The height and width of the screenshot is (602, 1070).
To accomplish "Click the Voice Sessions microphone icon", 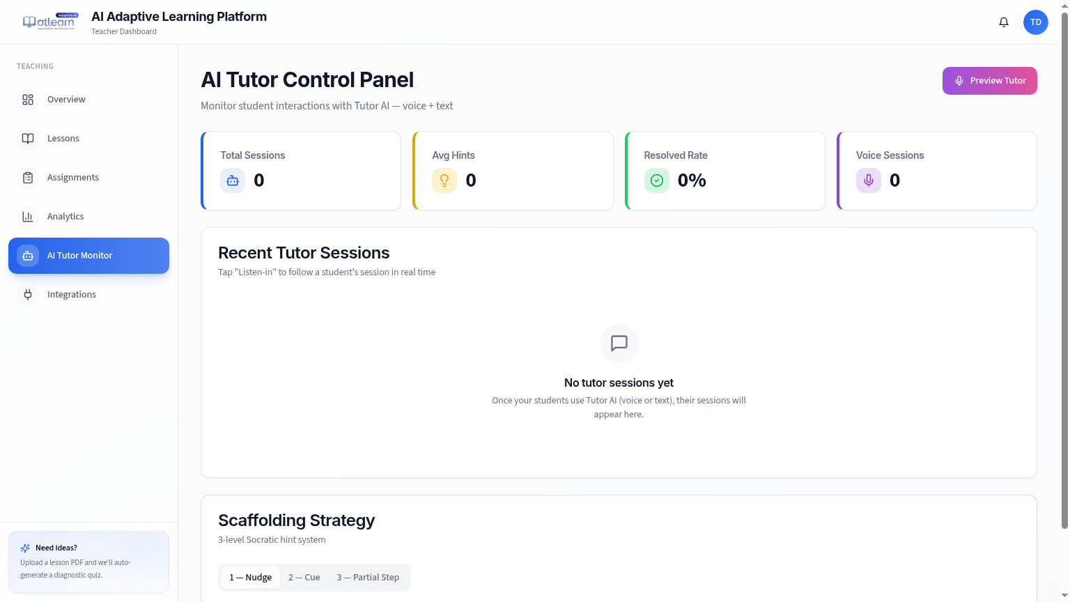I will (869, 180).
